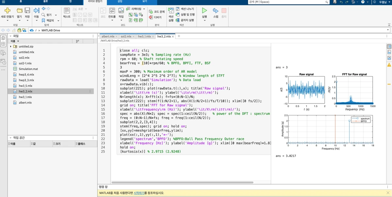Screen dimensions: 392x197
Task: Collapse the 작업 공간 panel
Action: pyautogui.click(x=10, y=138)
